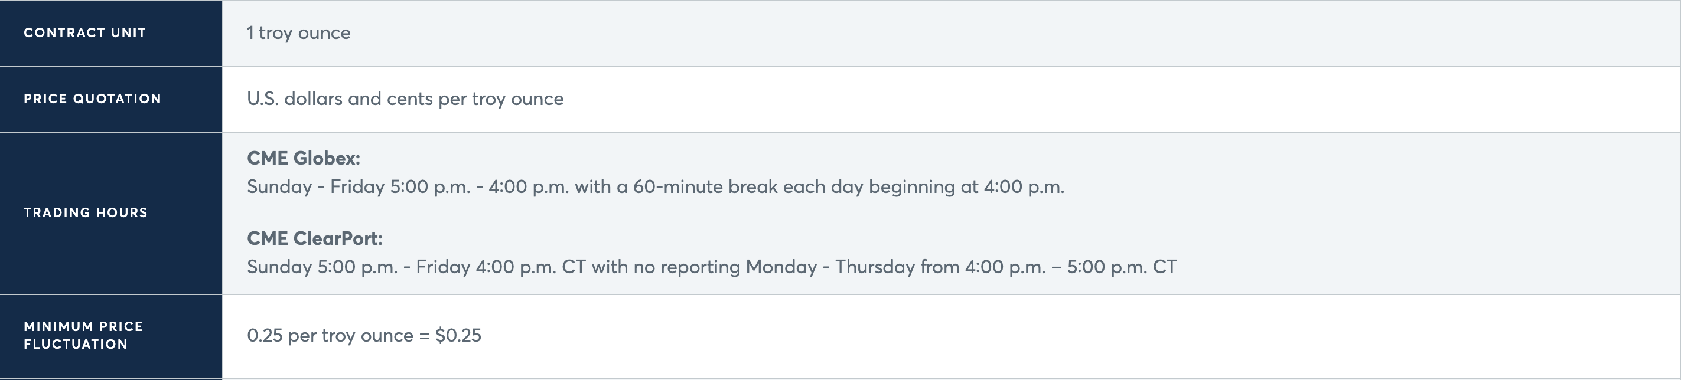Click the PRICE QUOTATION row header
The height and width of the screenshot is (380, 1681).
click(x=92, y=99)
